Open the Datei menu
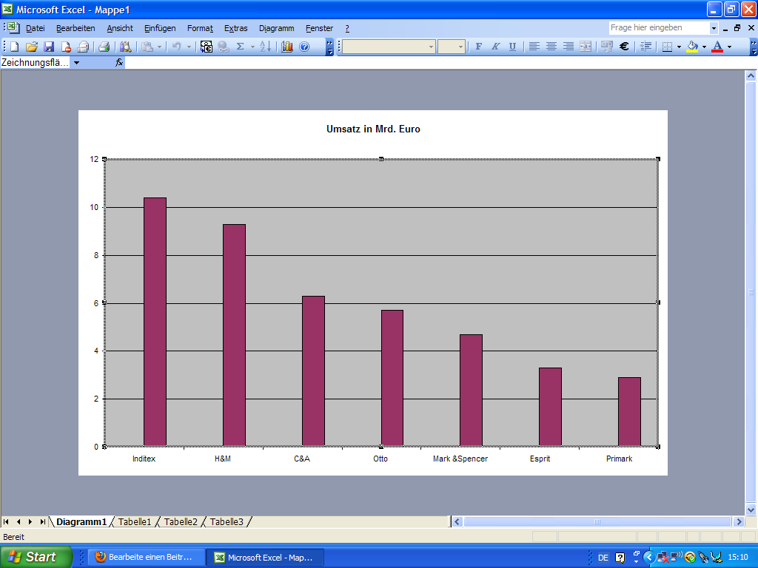The height and width of the screenshot is (568, 758). pyautogui.click(x=36, y=28)
